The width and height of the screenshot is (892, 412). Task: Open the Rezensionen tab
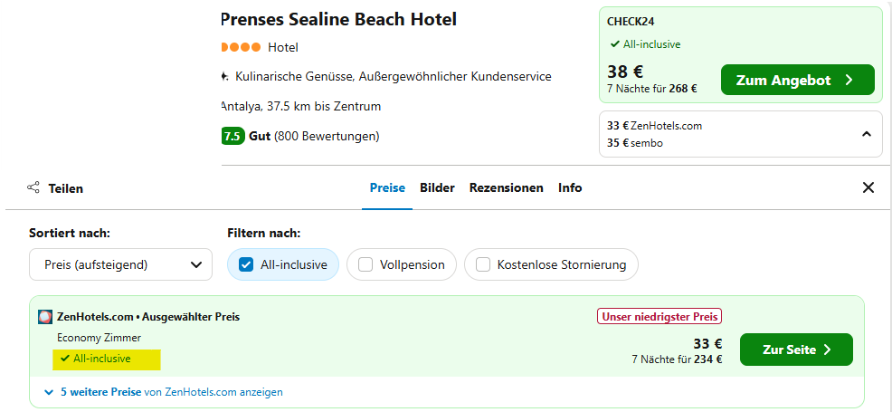507,187
